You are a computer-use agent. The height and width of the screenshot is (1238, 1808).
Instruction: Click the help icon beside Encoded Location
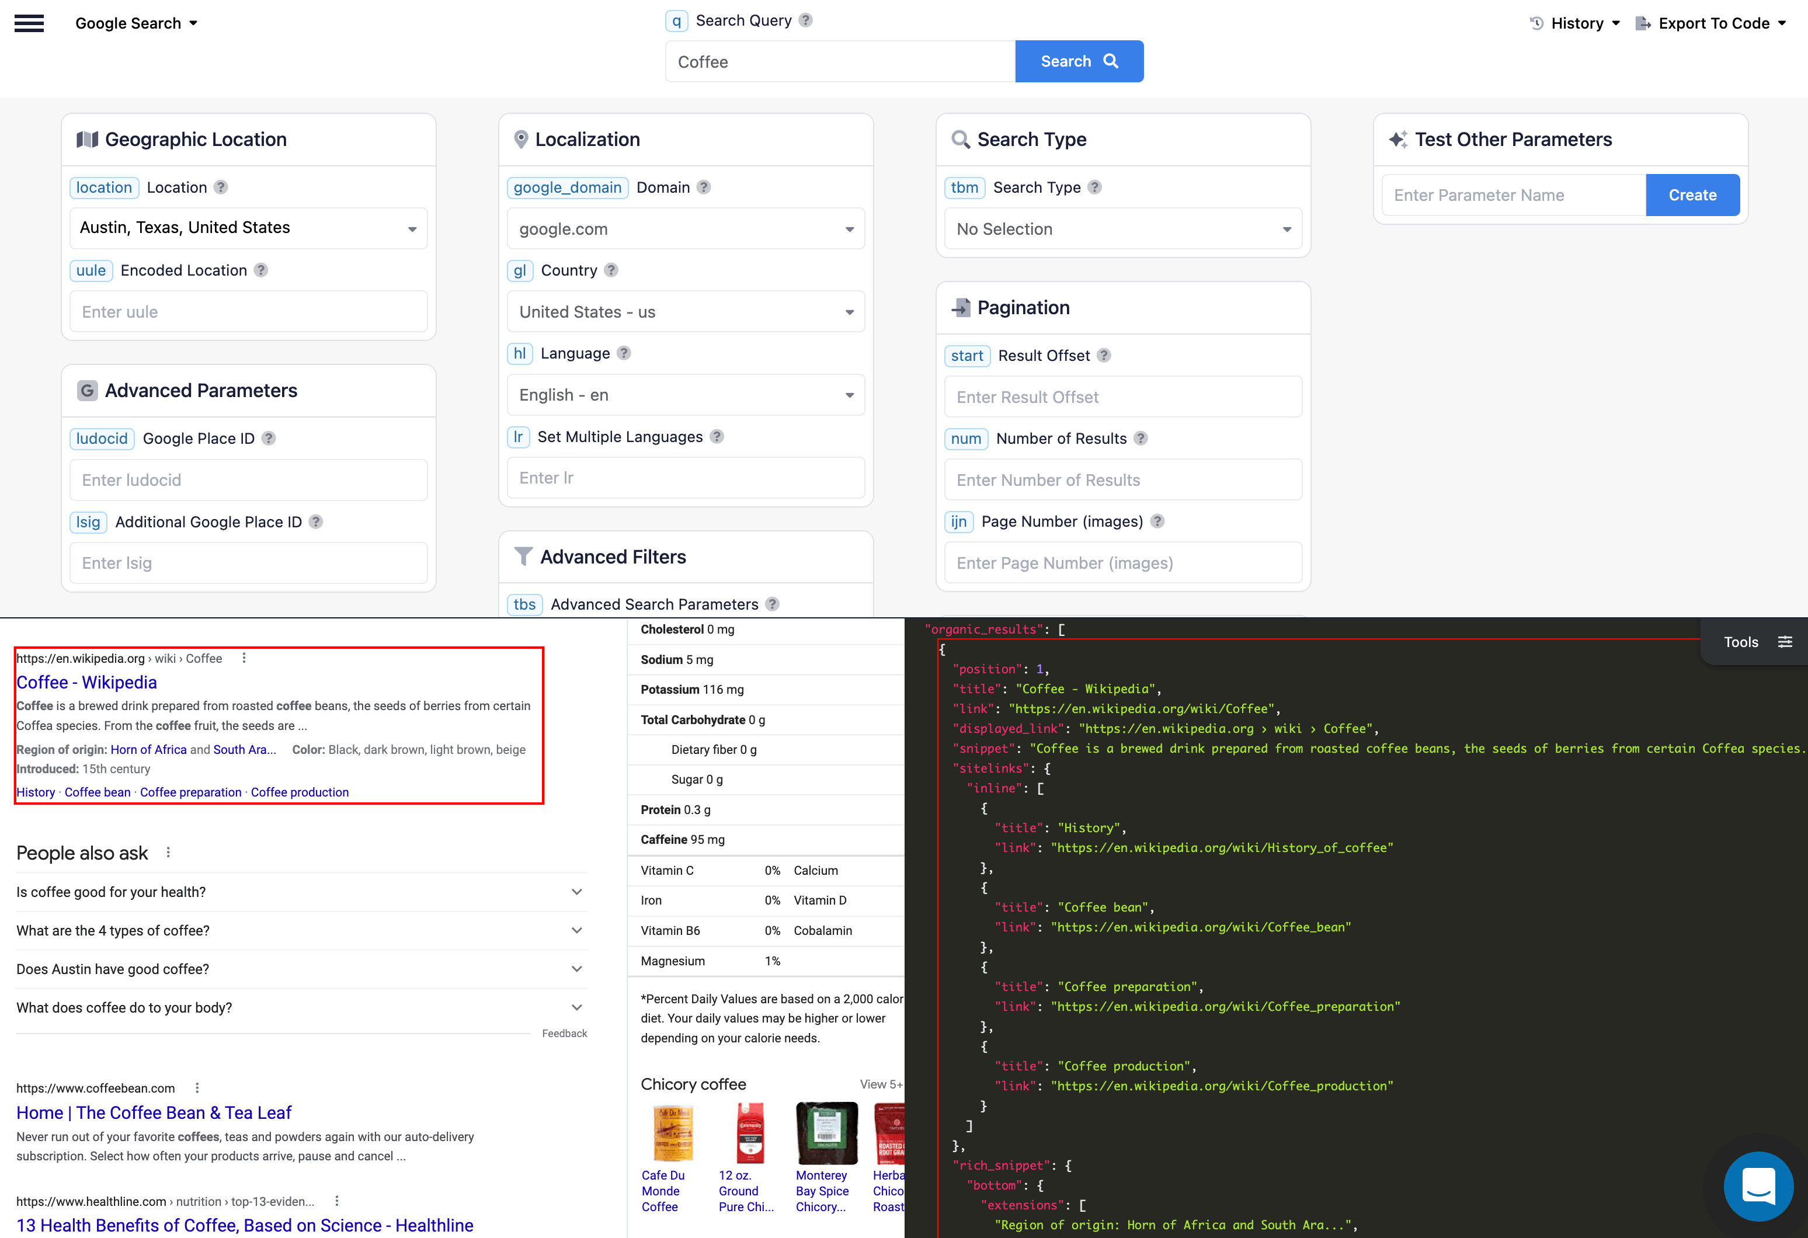(x=260, y=270)
